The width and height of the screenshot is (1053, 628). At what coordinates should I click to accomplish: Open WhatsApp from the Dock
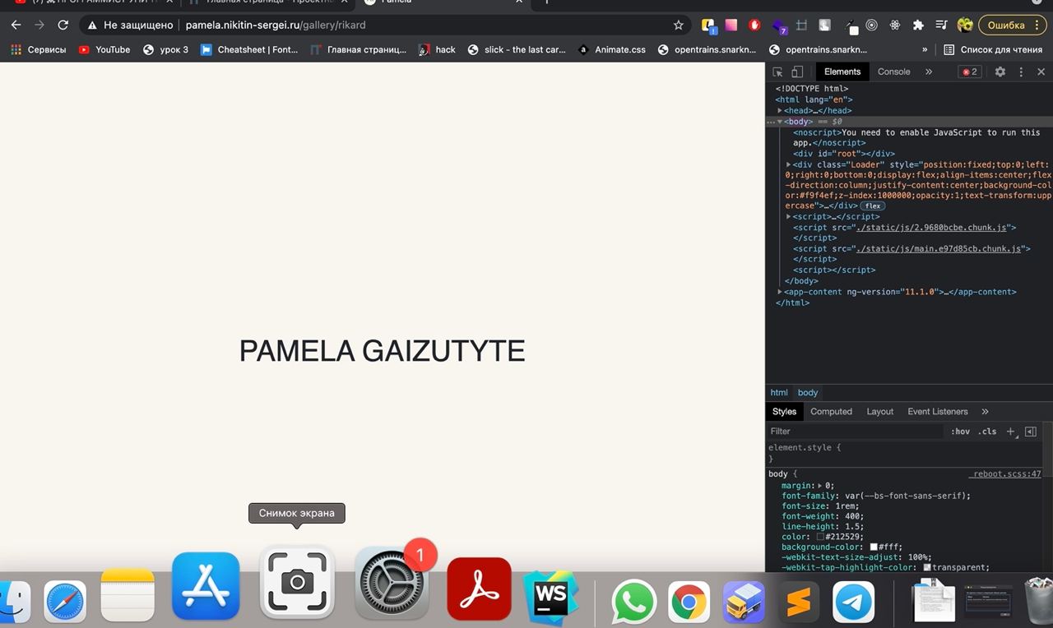pos(633,603)
